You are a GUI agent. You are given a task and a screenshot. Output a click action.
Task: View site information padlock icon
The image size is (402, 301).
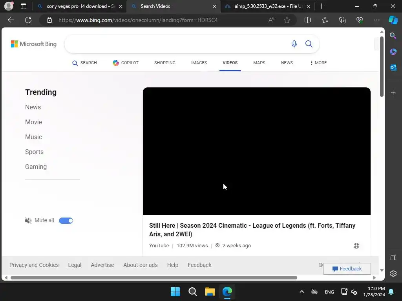point(49,20)
